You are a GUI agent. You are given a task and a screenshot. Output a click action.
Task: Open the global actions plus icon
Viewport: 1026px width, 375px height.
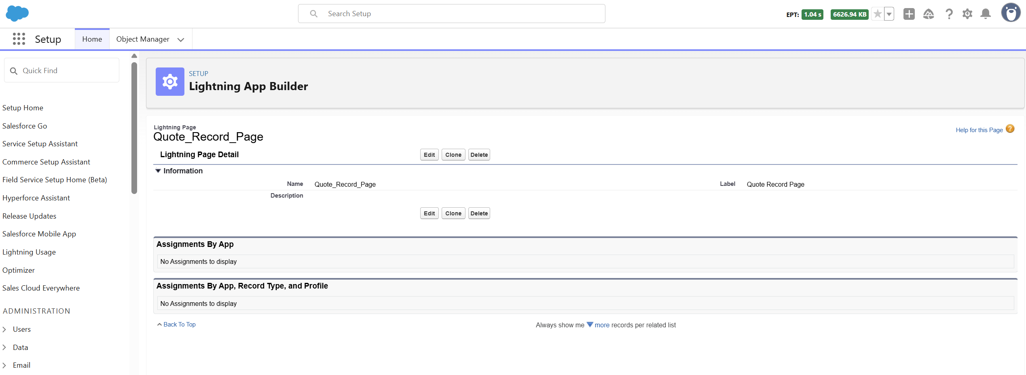pos(909,14)
